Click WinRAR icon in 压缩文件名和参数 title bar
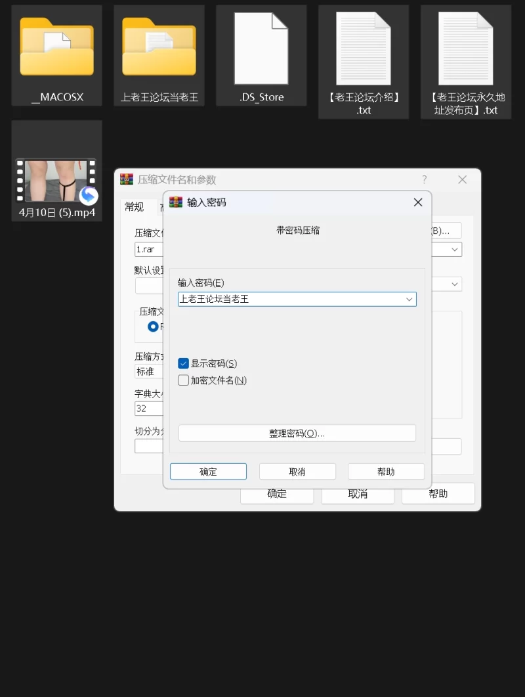Viewport: 525px width, 697px height. [127, 179]
